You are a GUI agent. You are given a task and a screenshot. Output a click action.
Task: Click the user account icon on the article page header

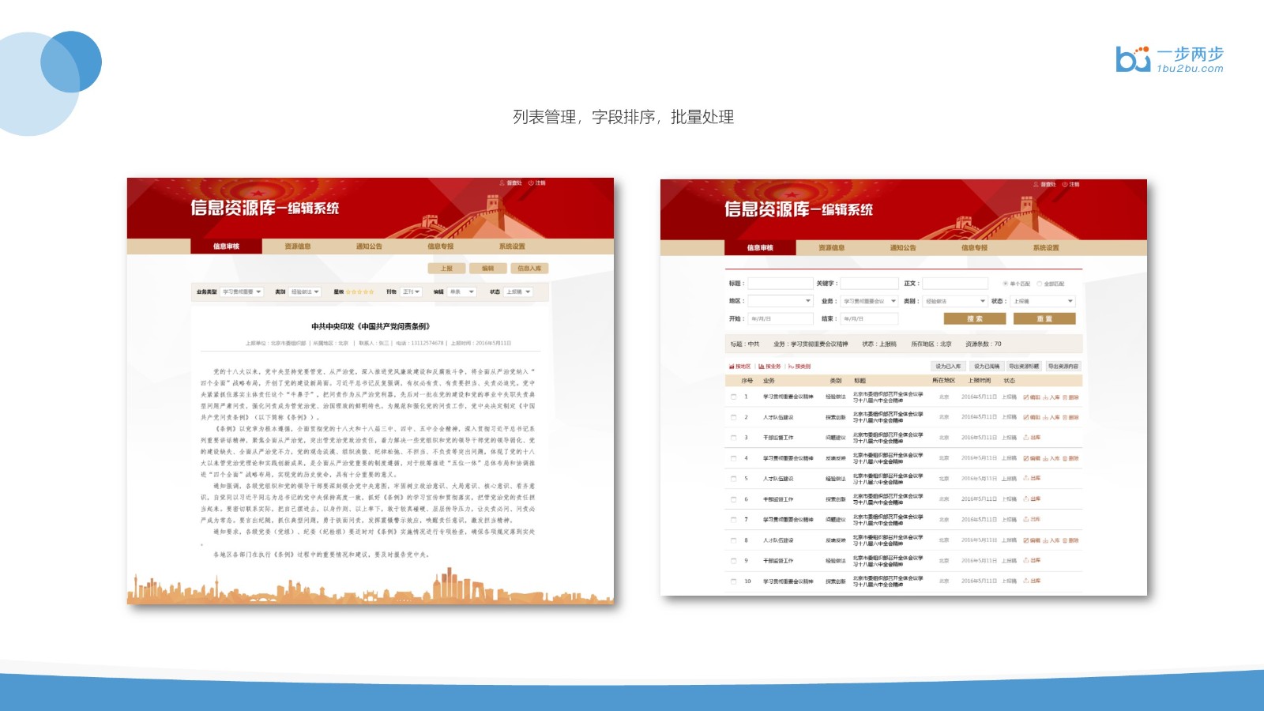(x=502, y=183)
